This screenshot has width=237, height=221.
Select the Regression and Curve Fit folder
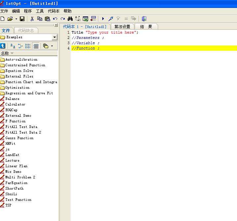(27, 93)
